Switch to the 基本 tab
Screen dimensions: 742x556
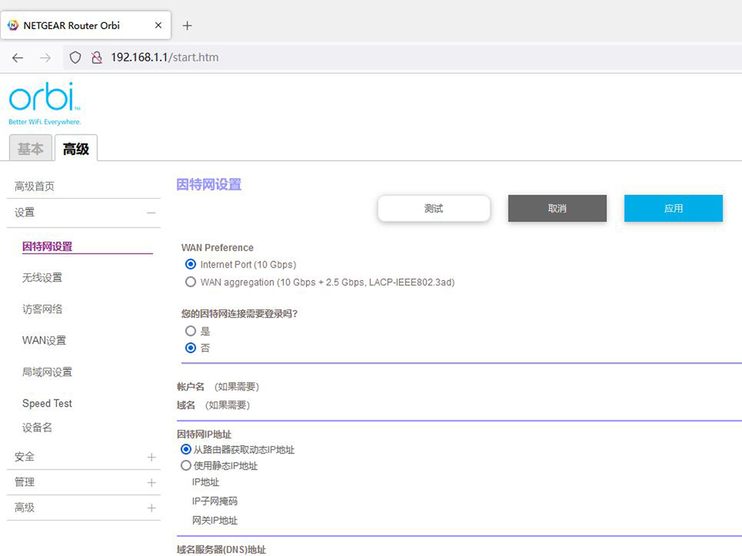31,148
